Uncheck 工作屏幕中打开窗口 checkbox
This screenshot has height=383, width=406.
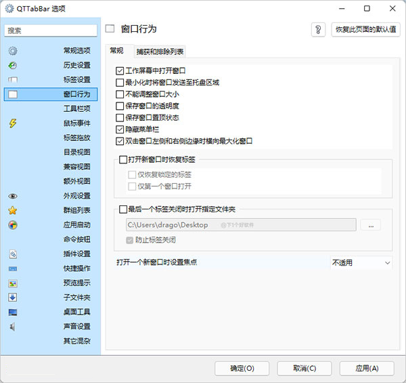120,70
